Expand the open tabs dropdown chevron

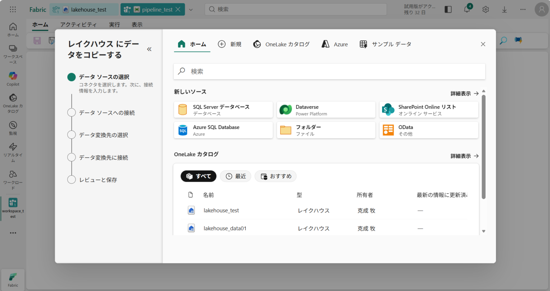[x=191, y=10]
